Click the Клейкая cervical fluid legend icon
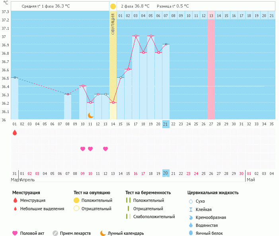The width and height of the screenshot is (279, 236). 191,209
